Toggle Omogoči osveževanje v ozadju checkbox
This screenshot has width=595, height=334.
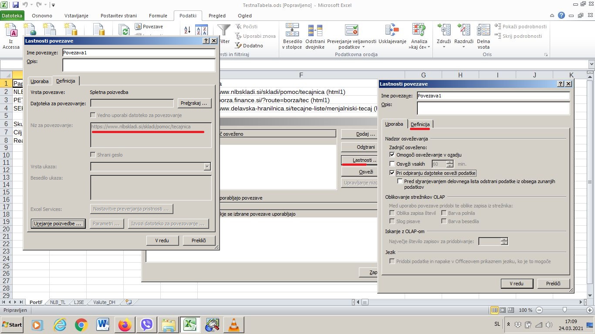click(392, 155)
